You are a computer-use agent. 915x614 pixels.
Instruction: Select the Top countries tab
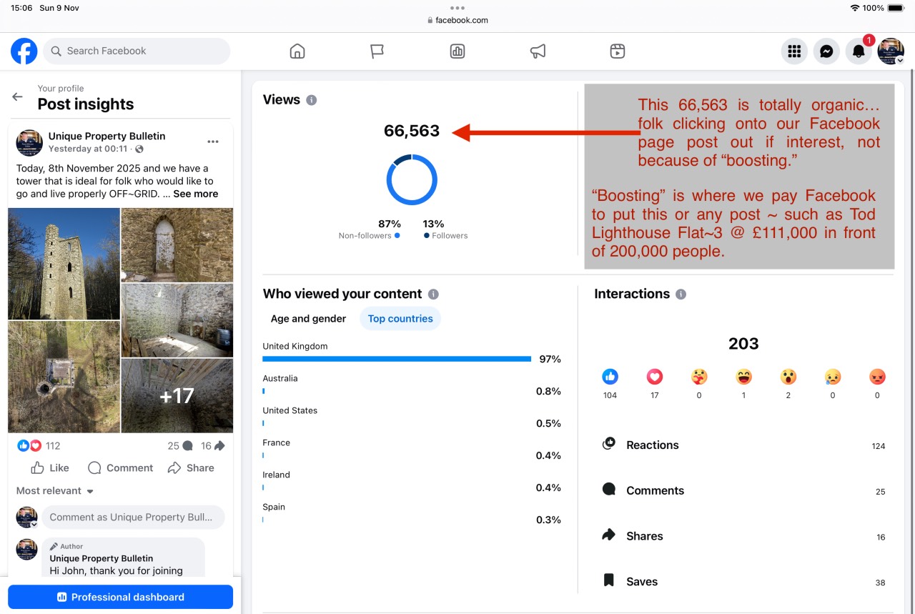(x=400, y=319)
